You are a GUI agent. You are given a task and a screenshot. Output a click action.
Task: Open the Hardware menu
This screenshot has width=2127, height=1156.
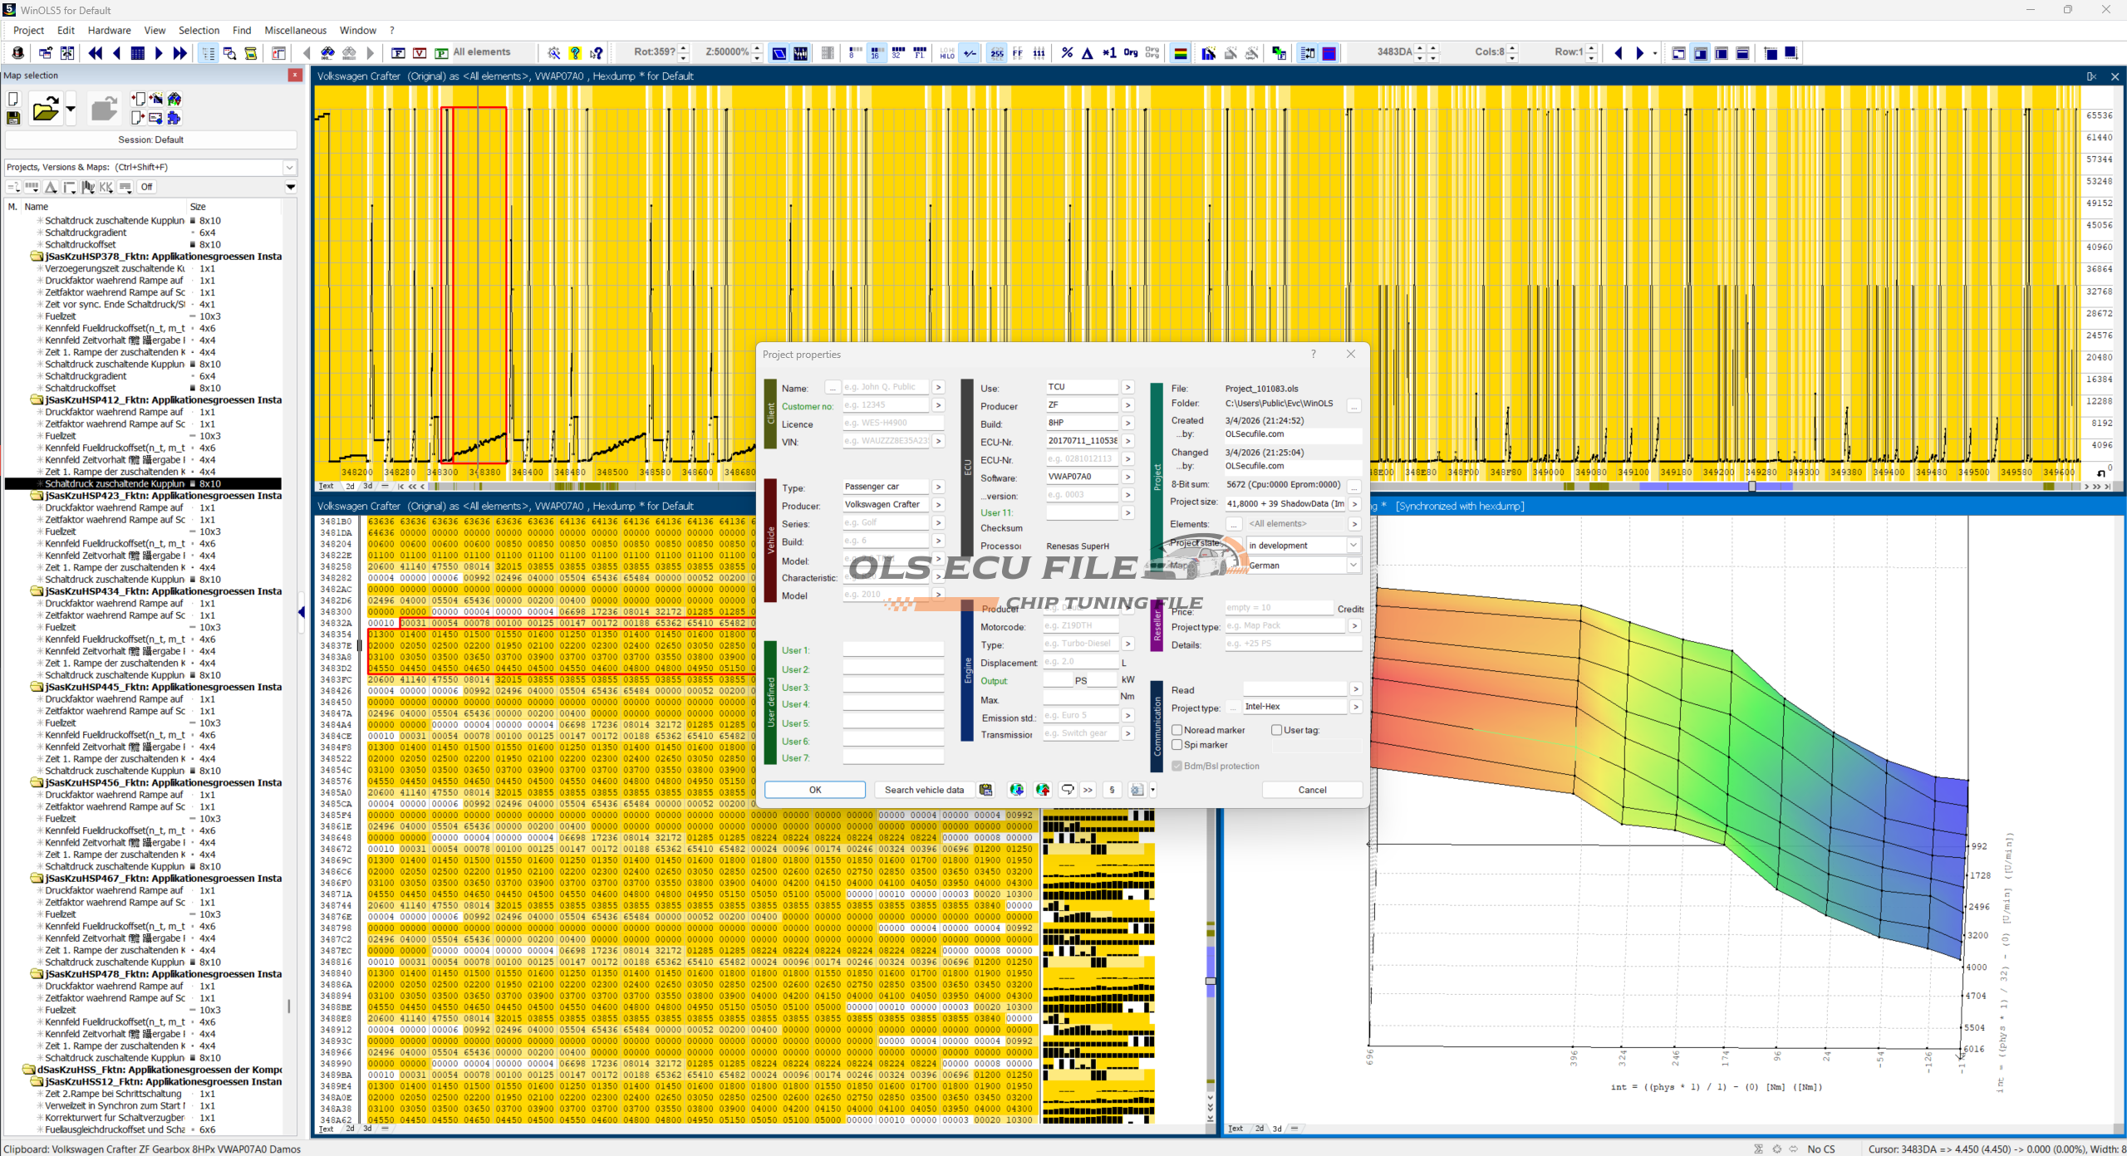[109, 30]
